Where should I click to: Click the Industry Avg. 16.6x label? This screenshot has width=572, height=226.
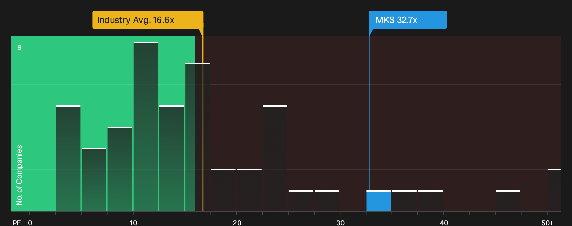148,20
